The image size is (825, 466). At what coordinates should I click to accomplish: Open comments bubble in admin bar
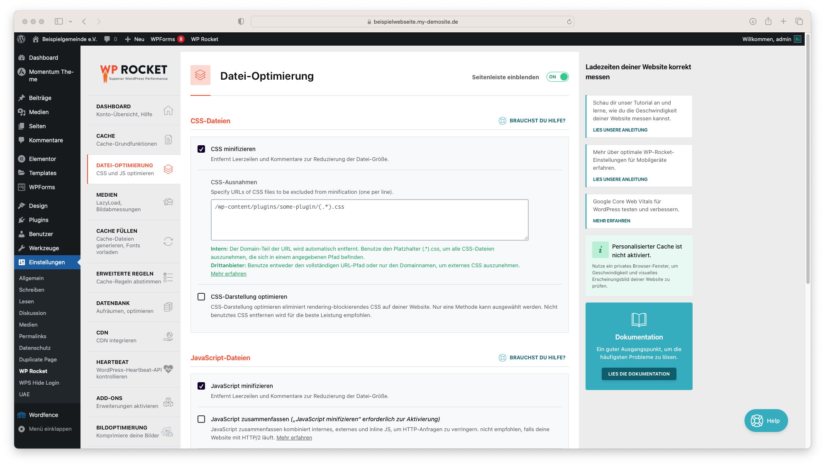(107, 39)
